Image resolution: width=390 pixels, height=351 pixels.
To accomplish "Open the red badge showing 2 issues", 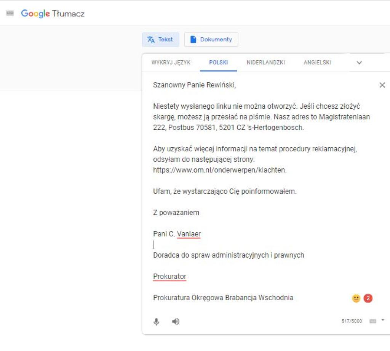I will point(368,298).
